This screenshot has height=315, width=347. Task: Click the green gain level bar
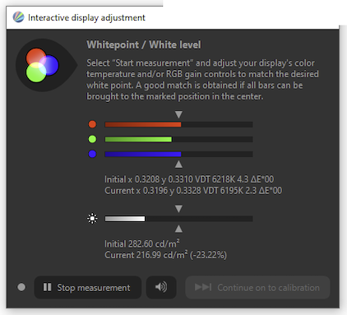click(x=178, y=139)
